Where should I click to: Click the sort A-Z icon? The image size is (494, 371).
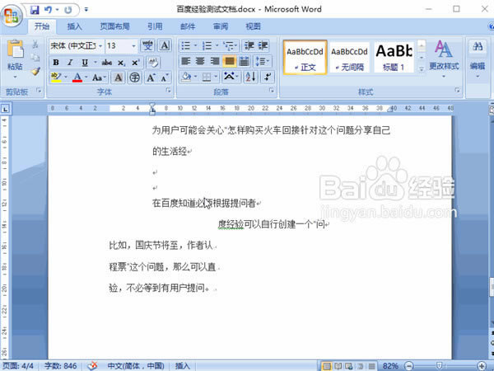coord(251,77)
